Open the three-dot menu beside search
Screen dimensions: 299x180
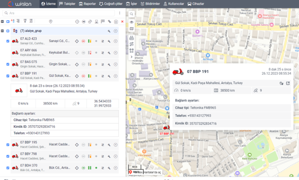coord(120,13)
